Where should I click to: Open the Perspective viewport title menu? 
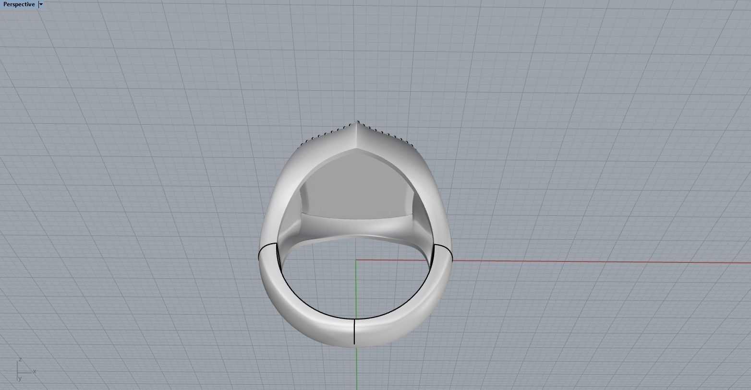(19, 4)
